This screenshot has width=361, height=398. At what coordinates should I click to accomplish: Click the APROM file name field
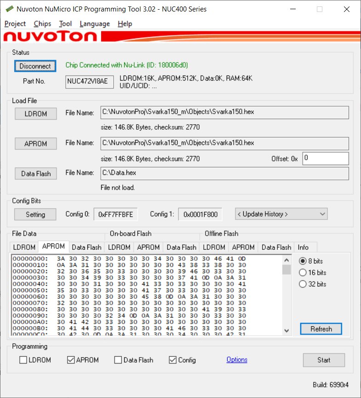coord(224,144)
